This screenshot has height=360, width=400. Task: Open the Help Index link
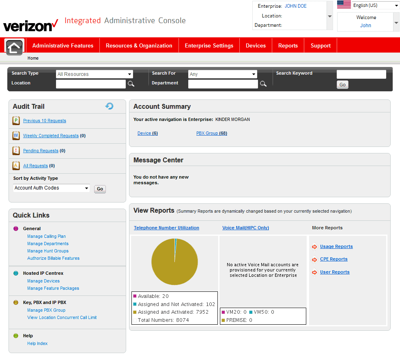[37, 343]
